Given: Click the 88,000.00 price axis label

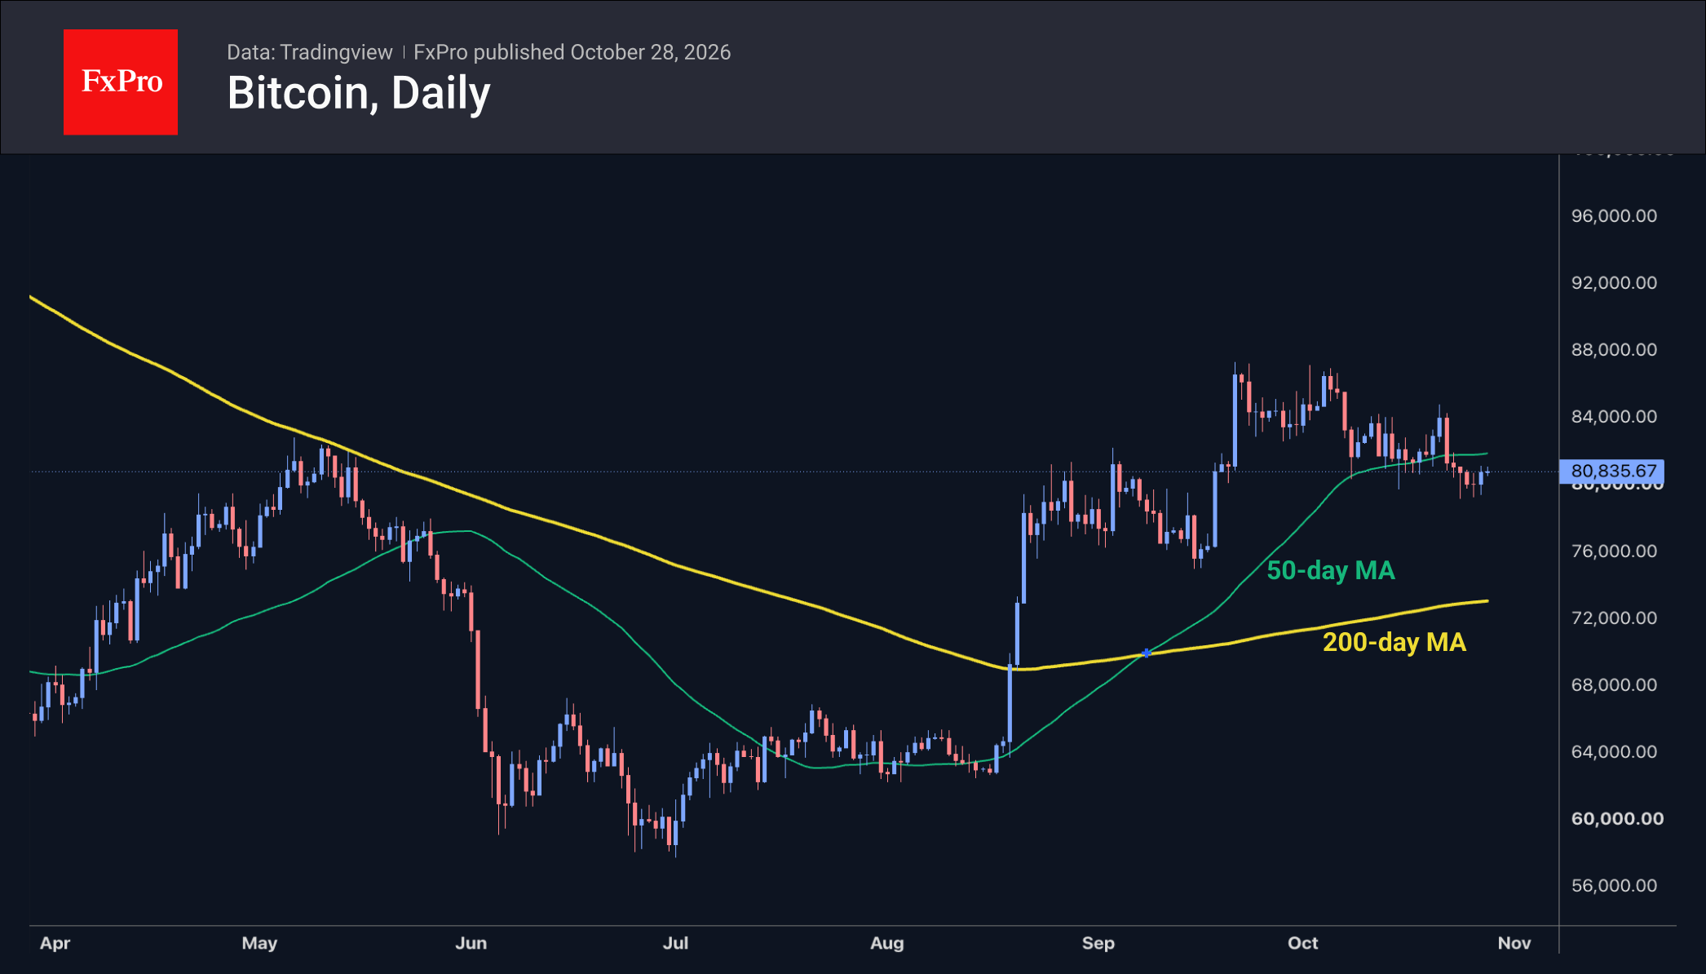Looking at the screenshot, I should (1614, 350).
